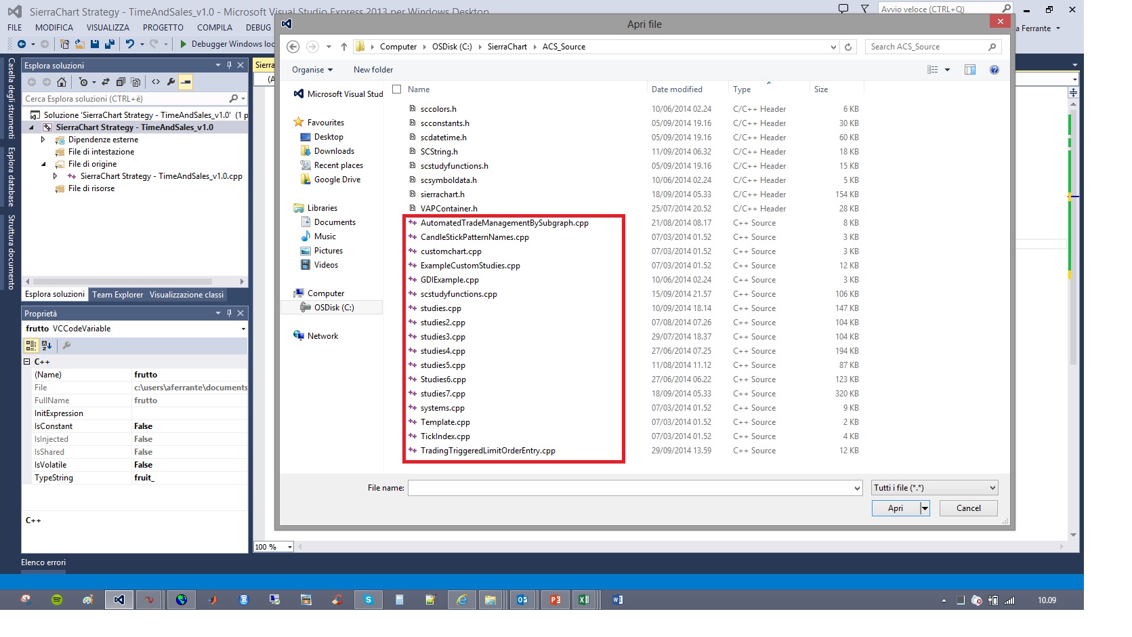Click the Alphabetical sort icon in Proprietà

[x=47, y=346]
